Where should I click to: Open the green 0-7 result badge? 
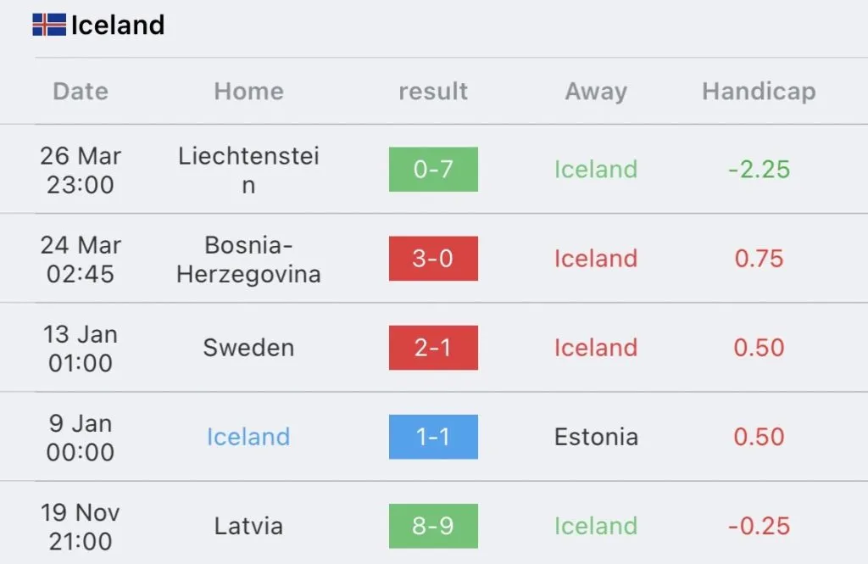pos(433,170)
